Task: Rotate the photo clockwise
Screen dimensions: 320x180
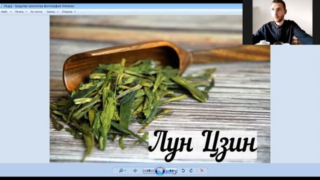Action: point(191,170)
